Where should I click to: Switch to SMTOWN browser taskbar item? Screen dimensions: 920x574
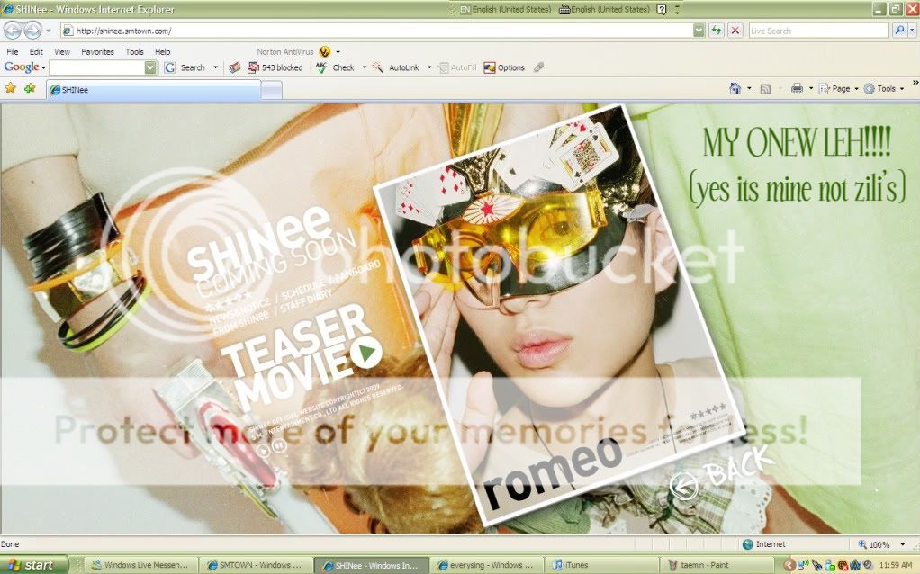[256, 565]
